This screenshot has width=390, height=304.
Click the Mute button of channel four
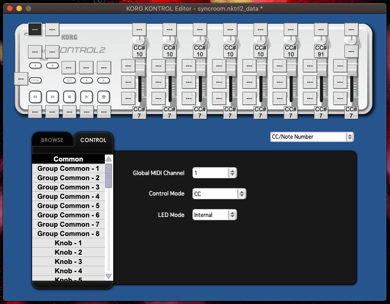(219, 82)
